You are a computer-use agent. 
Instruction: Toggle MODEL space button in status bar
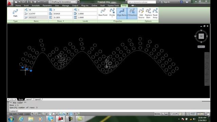157,114
